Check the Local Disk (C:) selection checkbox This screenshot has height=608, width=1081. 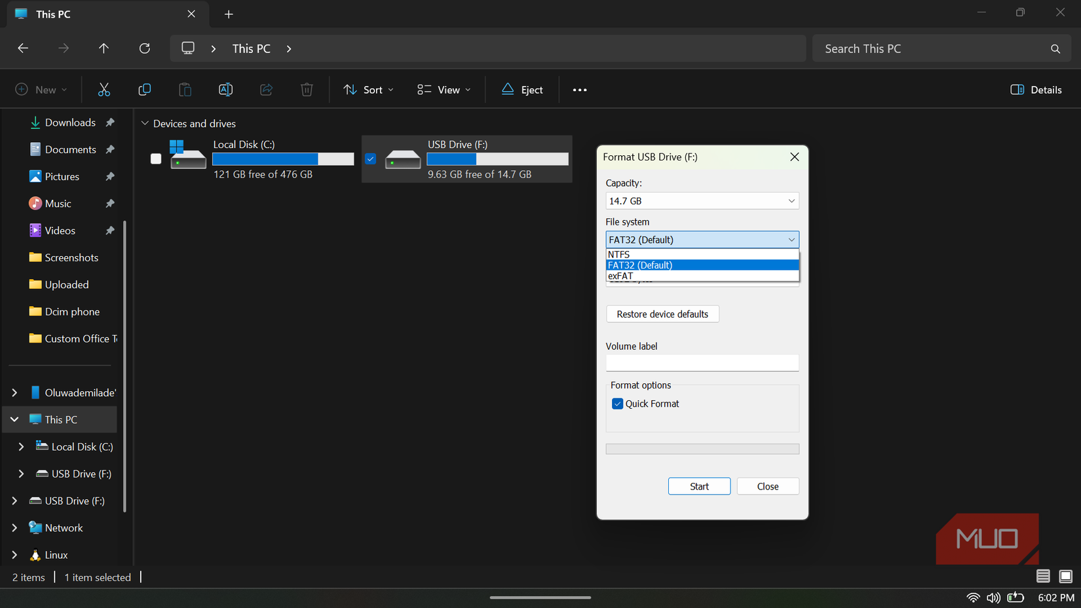[x=155, y=159]
